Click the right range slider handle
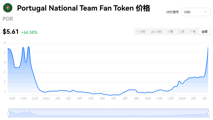 (209, 114)
